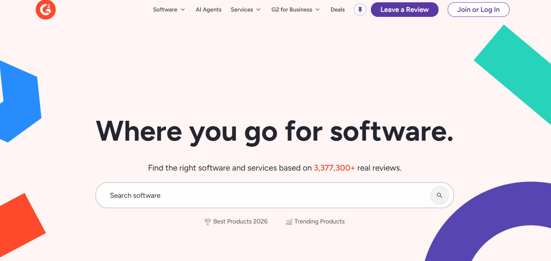The image size is (551, 261).
Task: Open the Services menu
Action: point(246,10)
